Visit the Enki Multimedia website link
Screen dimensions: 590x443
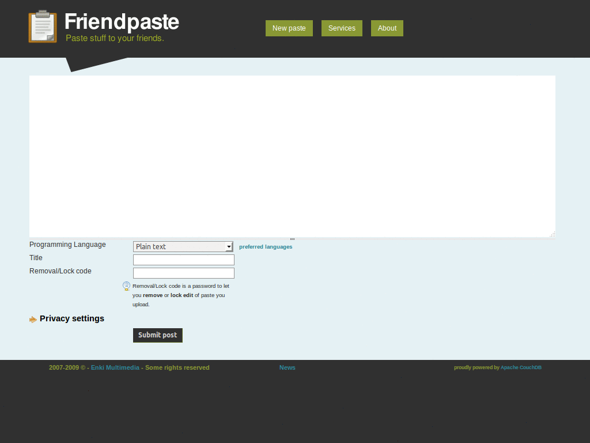point(115,367)
